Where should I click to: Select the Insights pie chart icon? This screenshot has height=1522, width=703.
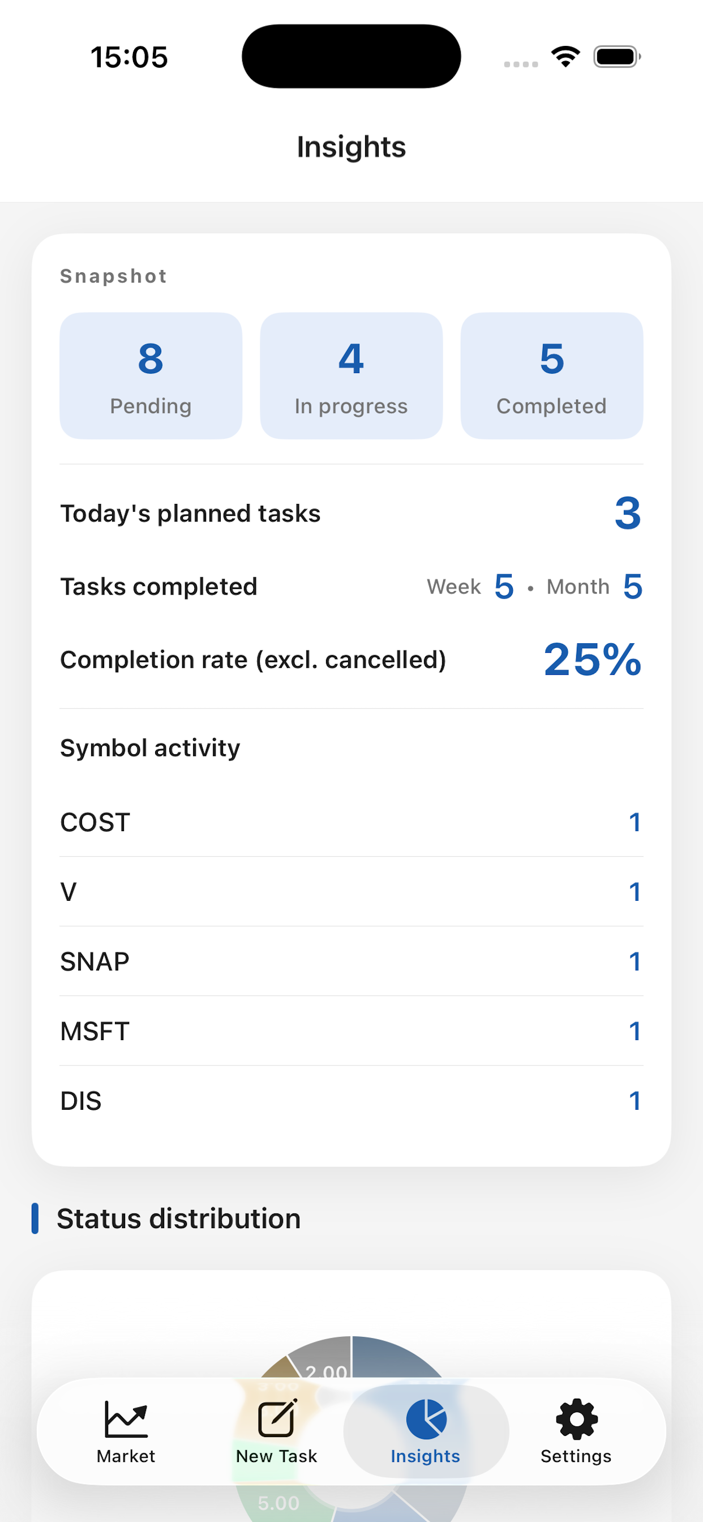tap(426, 1418)
